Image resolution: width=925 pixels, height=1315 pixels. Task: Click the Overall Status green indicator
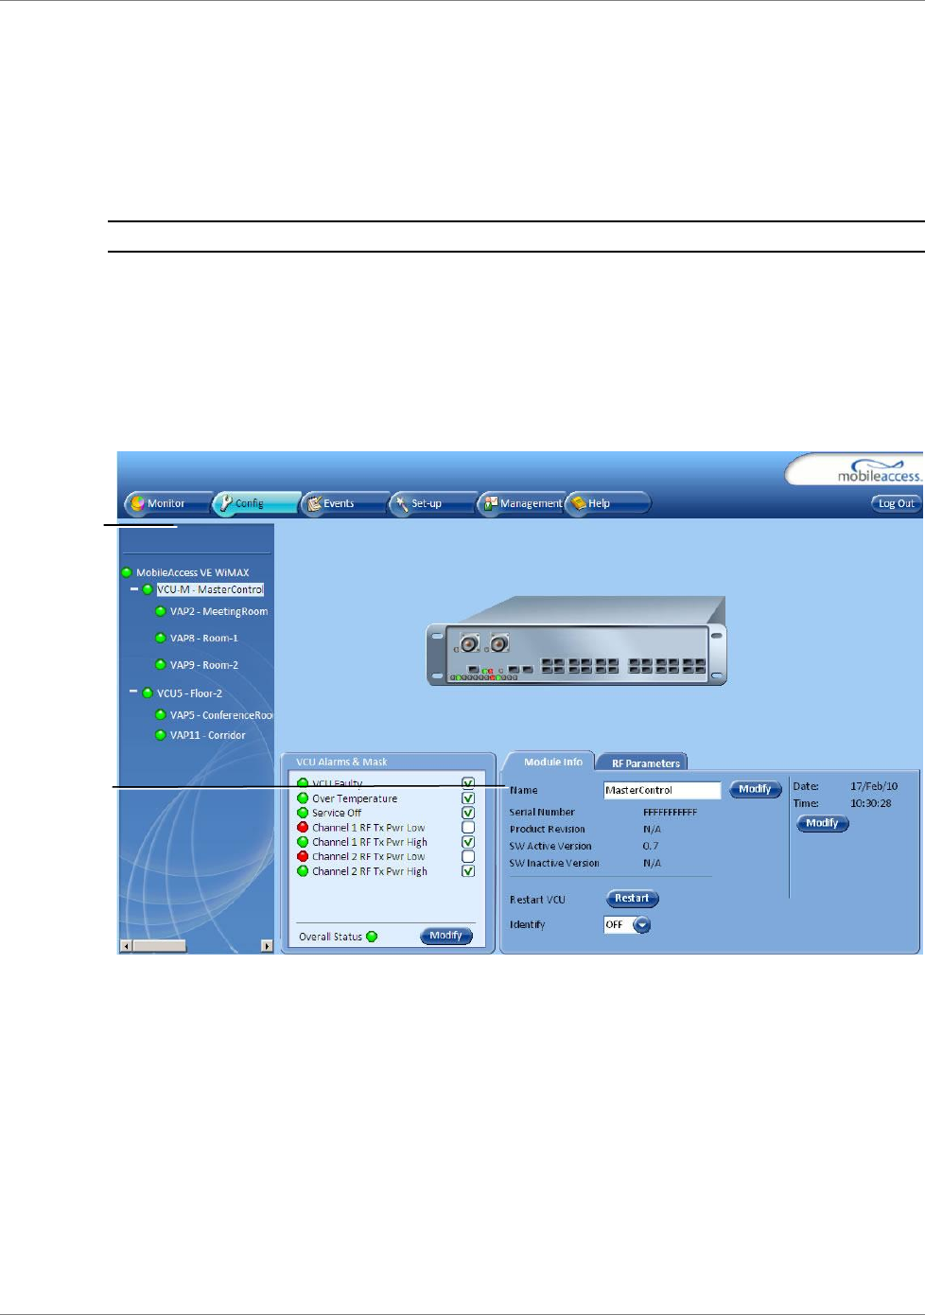tap(372, 937)
